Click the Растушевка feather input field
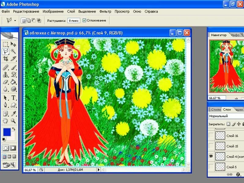 (x=74, y=21)
